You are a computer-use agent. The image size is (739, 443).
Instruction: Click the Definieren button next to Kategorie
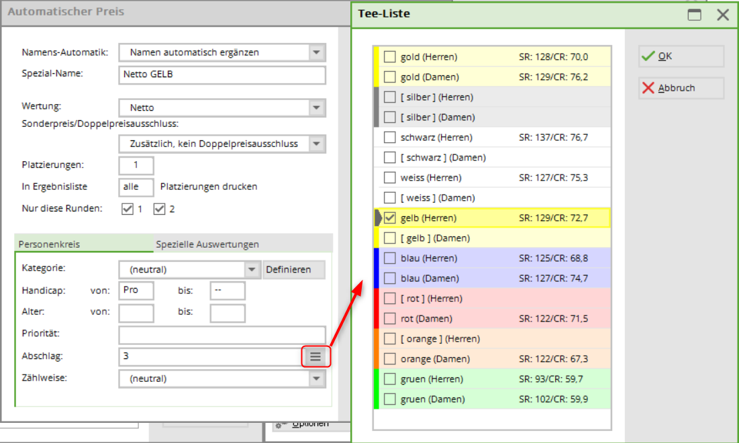click(294, 270)
